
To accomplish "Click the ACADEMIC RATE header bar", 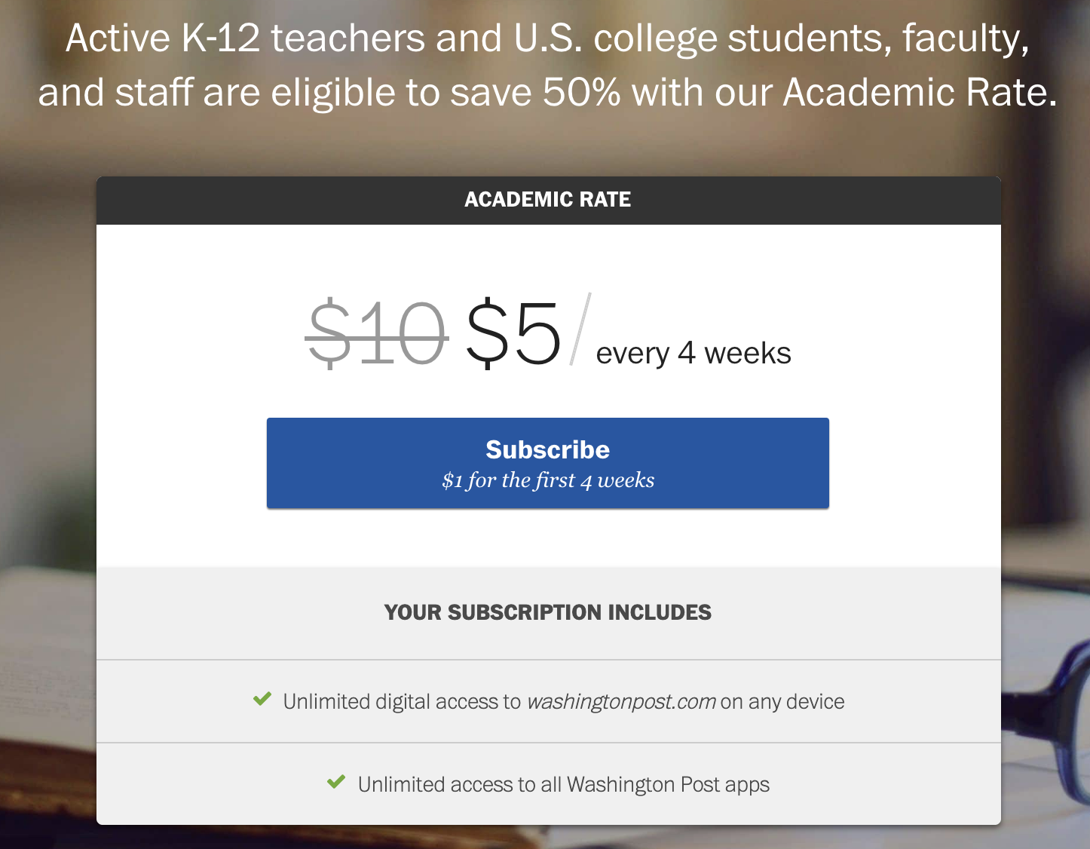I will tap(548, 200).
